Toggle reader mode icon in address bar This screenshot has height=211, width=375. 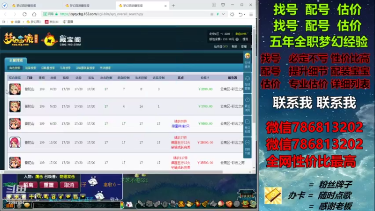[212, 14]
